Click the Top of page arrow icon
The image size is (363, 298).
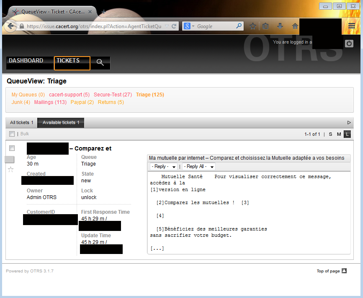[344, 271]
